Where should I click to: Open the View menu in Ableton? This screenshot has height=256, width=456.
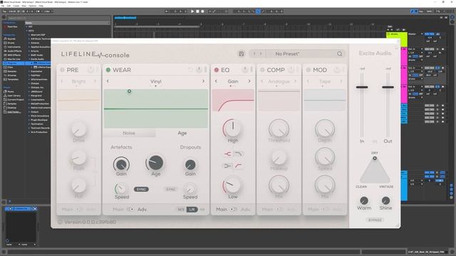24,6
